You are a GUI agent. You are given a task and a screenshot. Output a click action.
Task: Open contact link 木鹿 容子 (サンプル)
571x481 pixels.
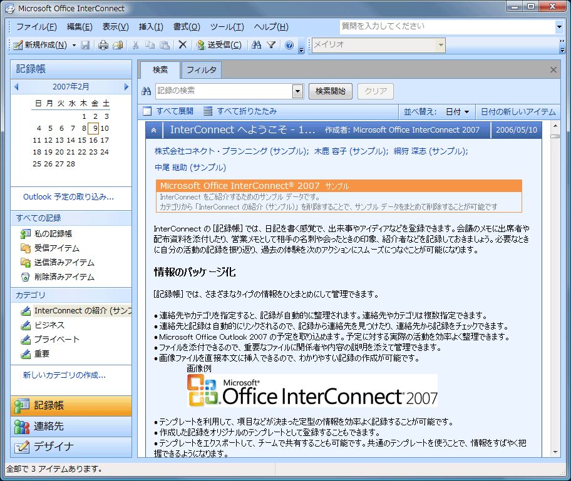tap(351, 151)
